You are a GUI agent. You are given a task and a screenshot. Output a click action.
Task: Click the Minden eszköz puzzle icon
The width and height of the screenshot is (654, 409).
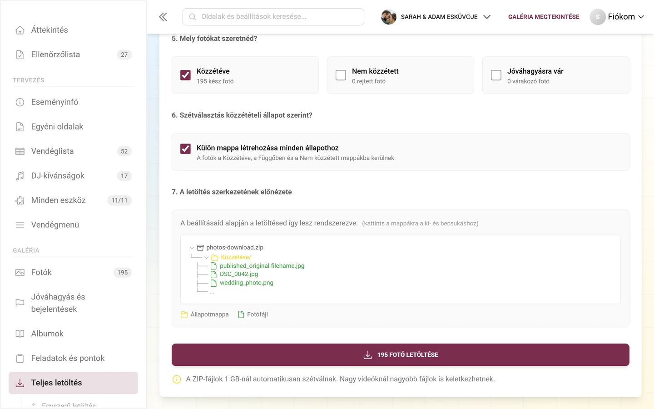(20, 200)
